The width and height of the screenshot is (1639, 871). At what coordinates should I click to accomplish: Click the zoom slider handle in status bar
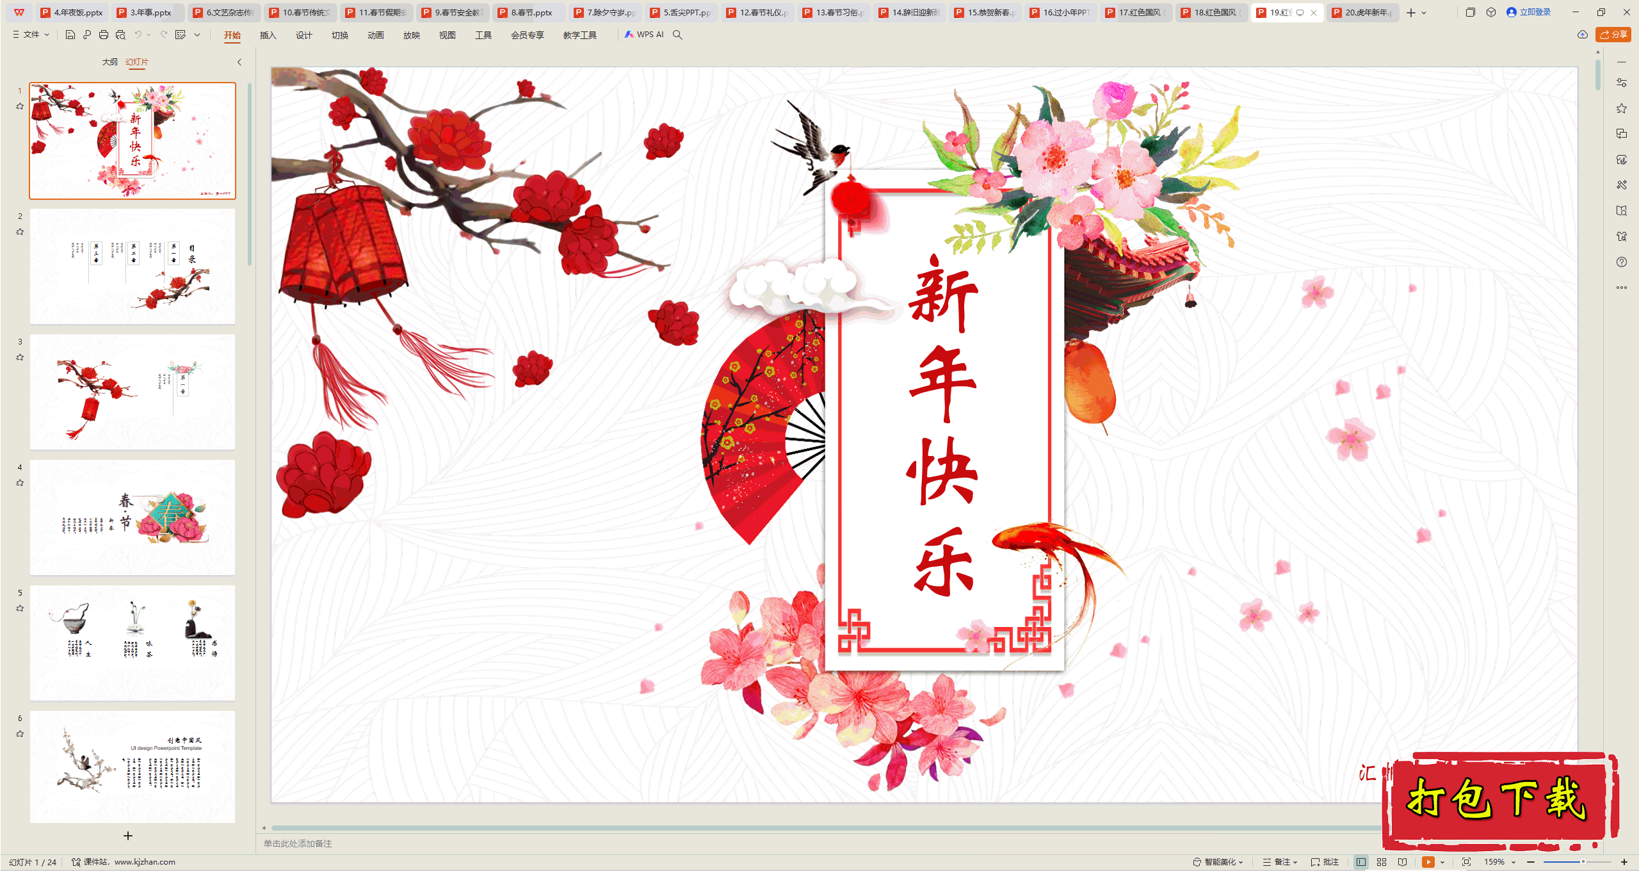(x=1583, y=862)
